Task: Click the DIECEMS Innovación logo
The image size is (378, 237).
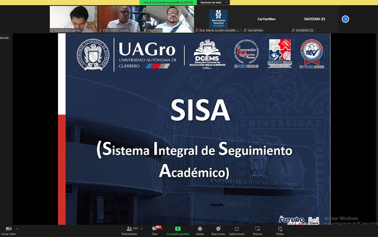Action: click(247, 54)
